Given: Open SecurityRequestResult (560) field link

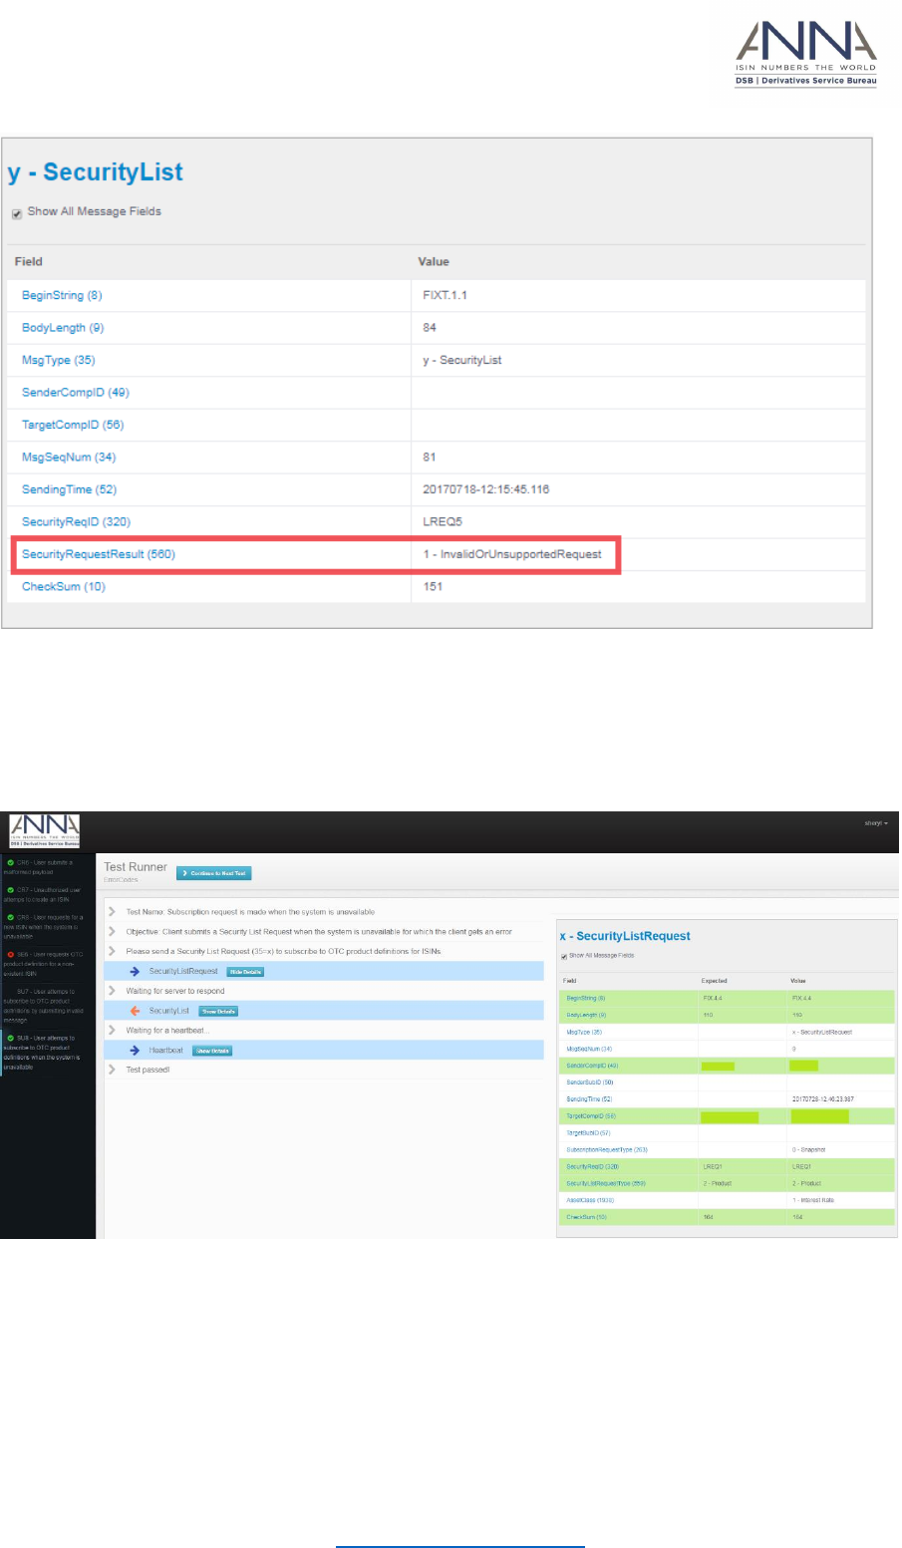Looking at the screenshot, I should tap(99, 554).
